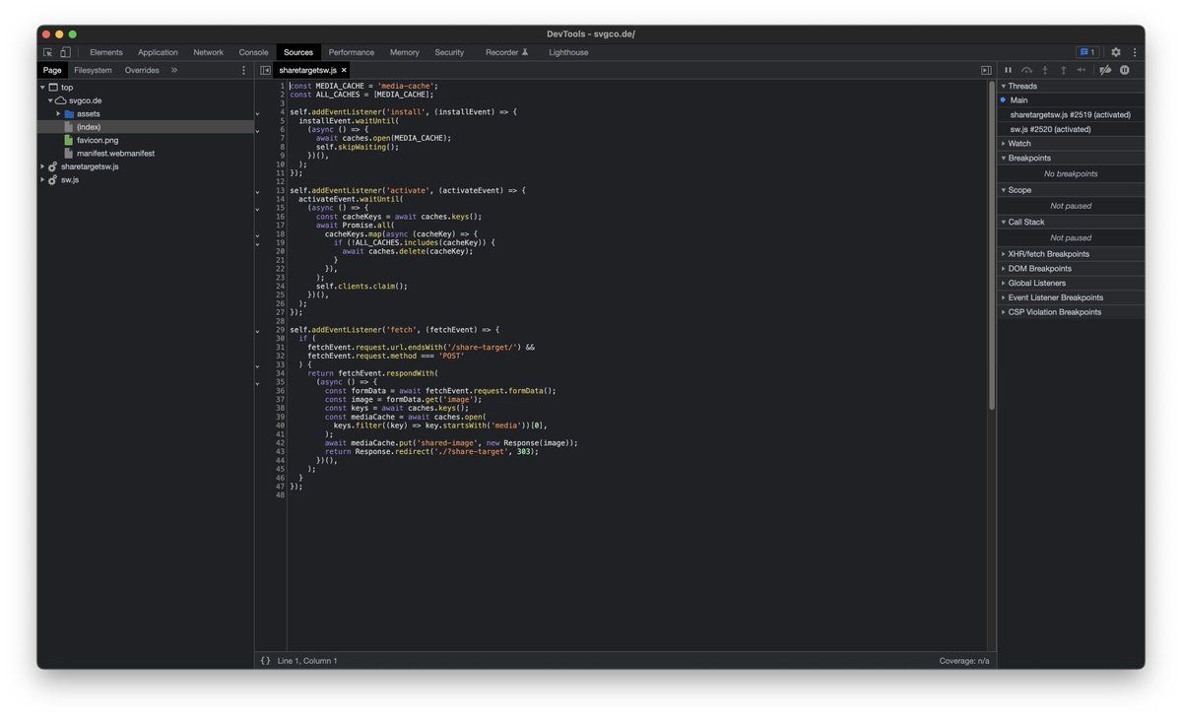Collapse the Threads section
The width and height of the screenshot is (1182, 718).
click(x=1072, y=87)
